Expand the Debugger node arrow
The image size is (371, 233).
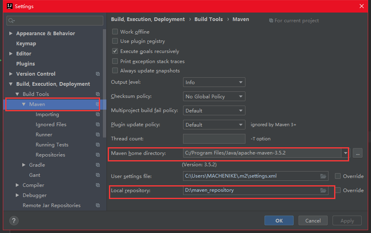point(17,195)
